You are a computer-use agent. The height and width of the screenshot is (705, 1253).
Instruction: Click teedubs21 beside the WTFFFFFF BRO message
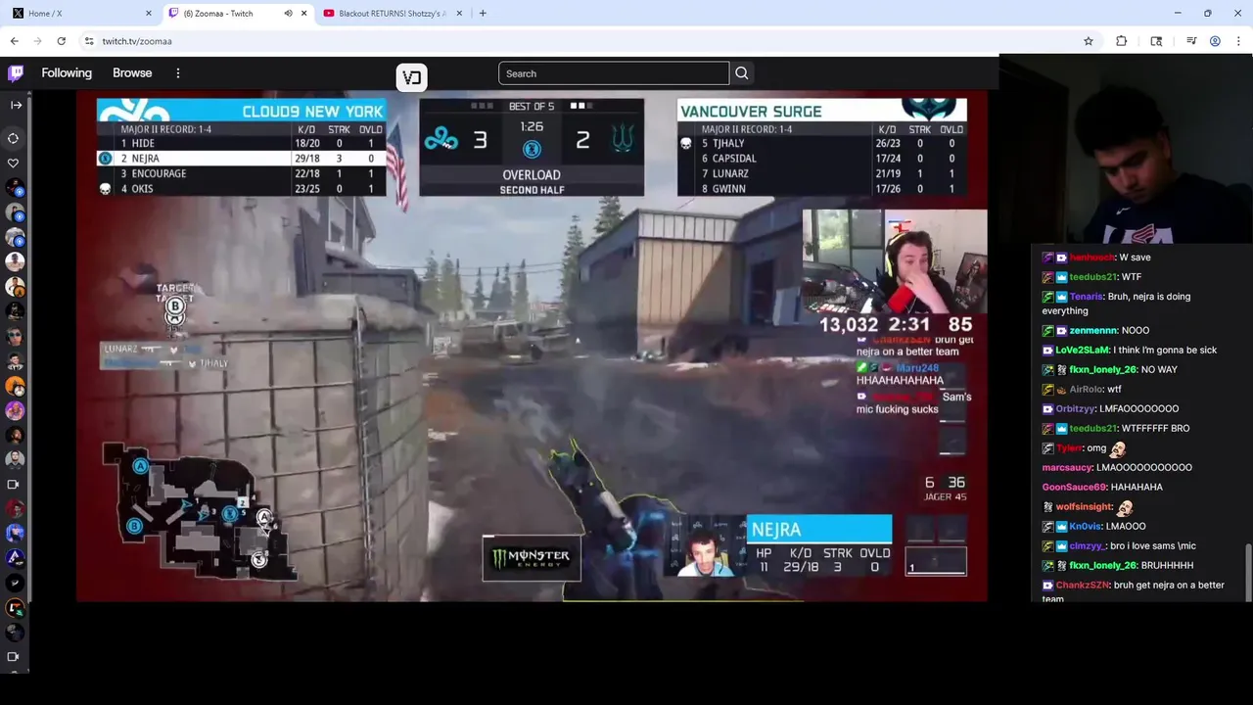coord(1092,429)
